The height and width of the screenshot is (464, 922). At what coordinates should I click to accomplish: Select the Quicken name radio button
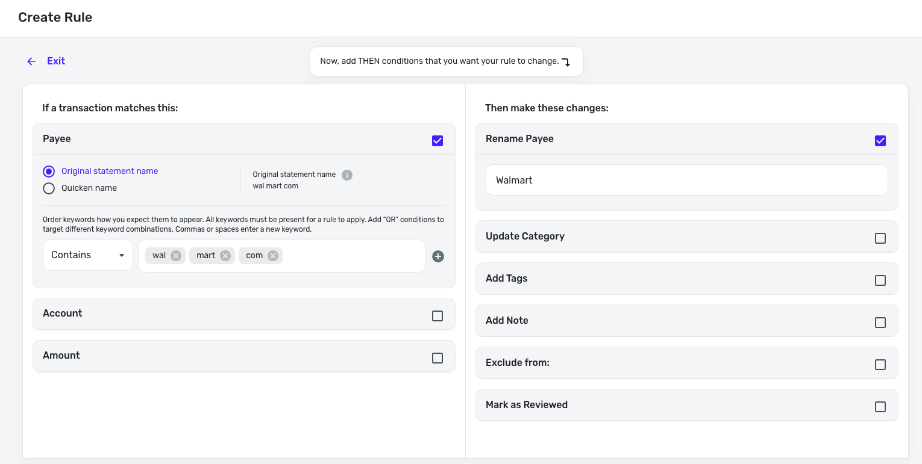49,188
